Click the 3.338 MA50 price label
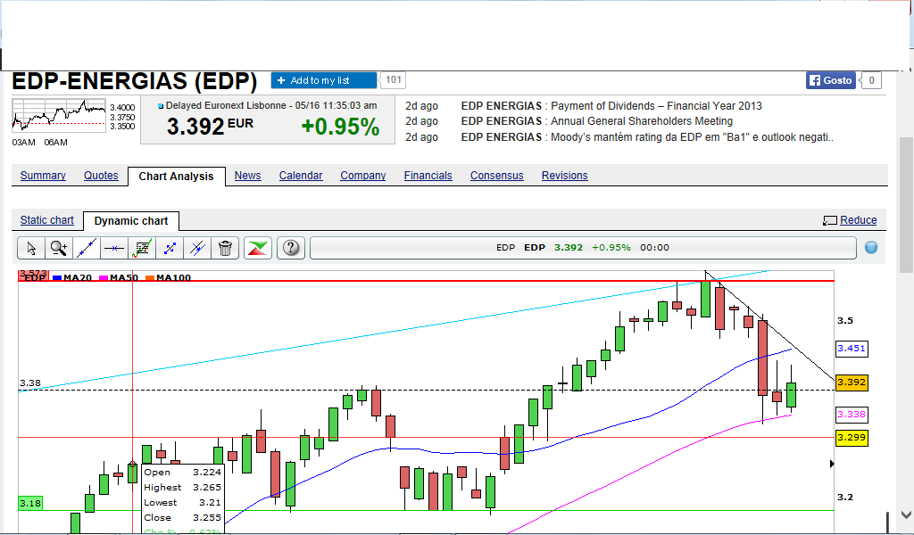Viewport: 914px width, 535px height. click(x=852, y=415)
